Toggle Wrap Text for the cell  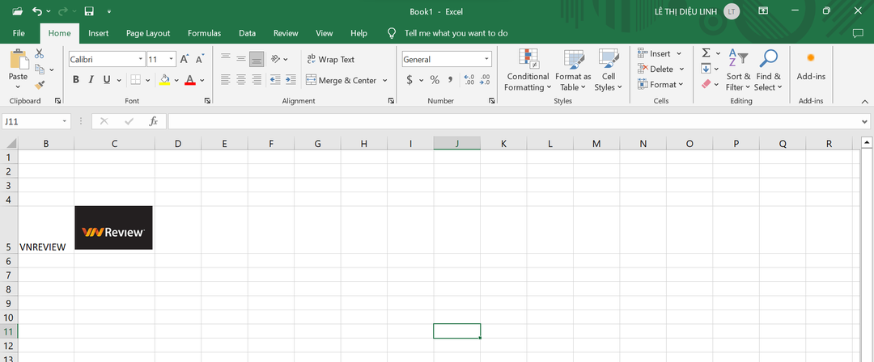pyautogui.click(x=330, y=59)
